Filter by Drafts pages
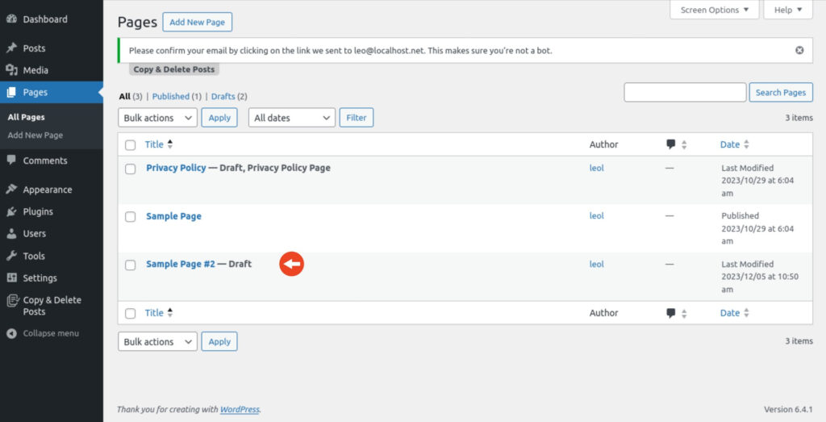This screenshot has height=422, width=826. point(223,96)
